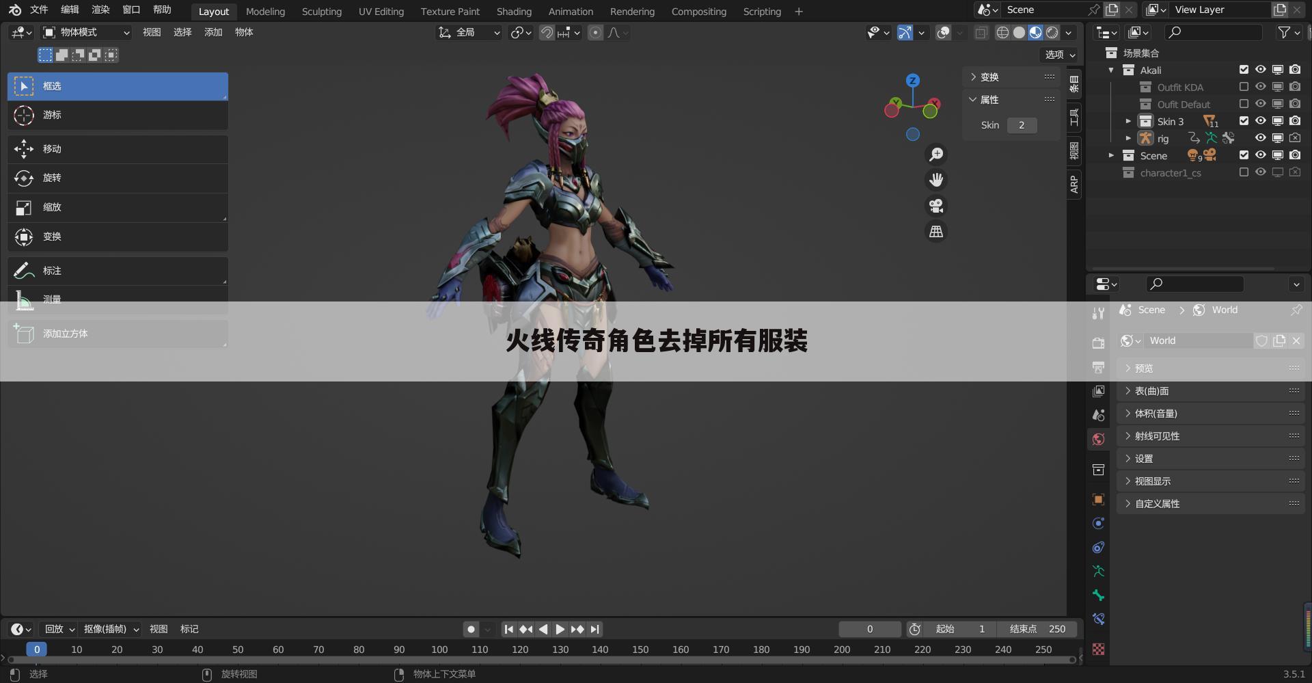Click the pan hand viewport icon

pos(936,180)
